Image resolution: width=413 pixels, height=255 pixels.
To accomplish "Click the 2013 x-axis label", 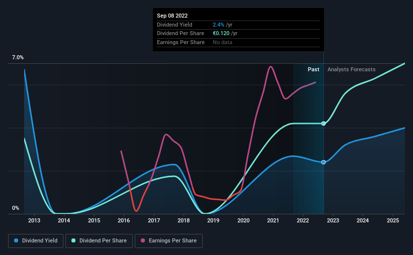I will point(34,220).
